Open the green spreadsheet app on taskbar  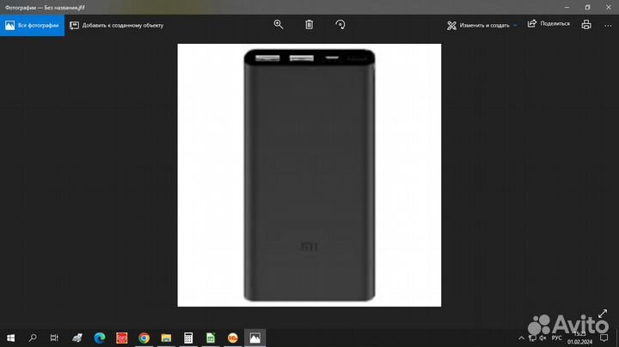click(211, 338)
